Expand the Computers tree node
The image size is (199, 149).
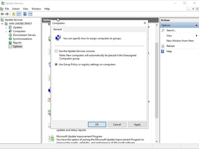pyautogui.click(x=6, y=31)
